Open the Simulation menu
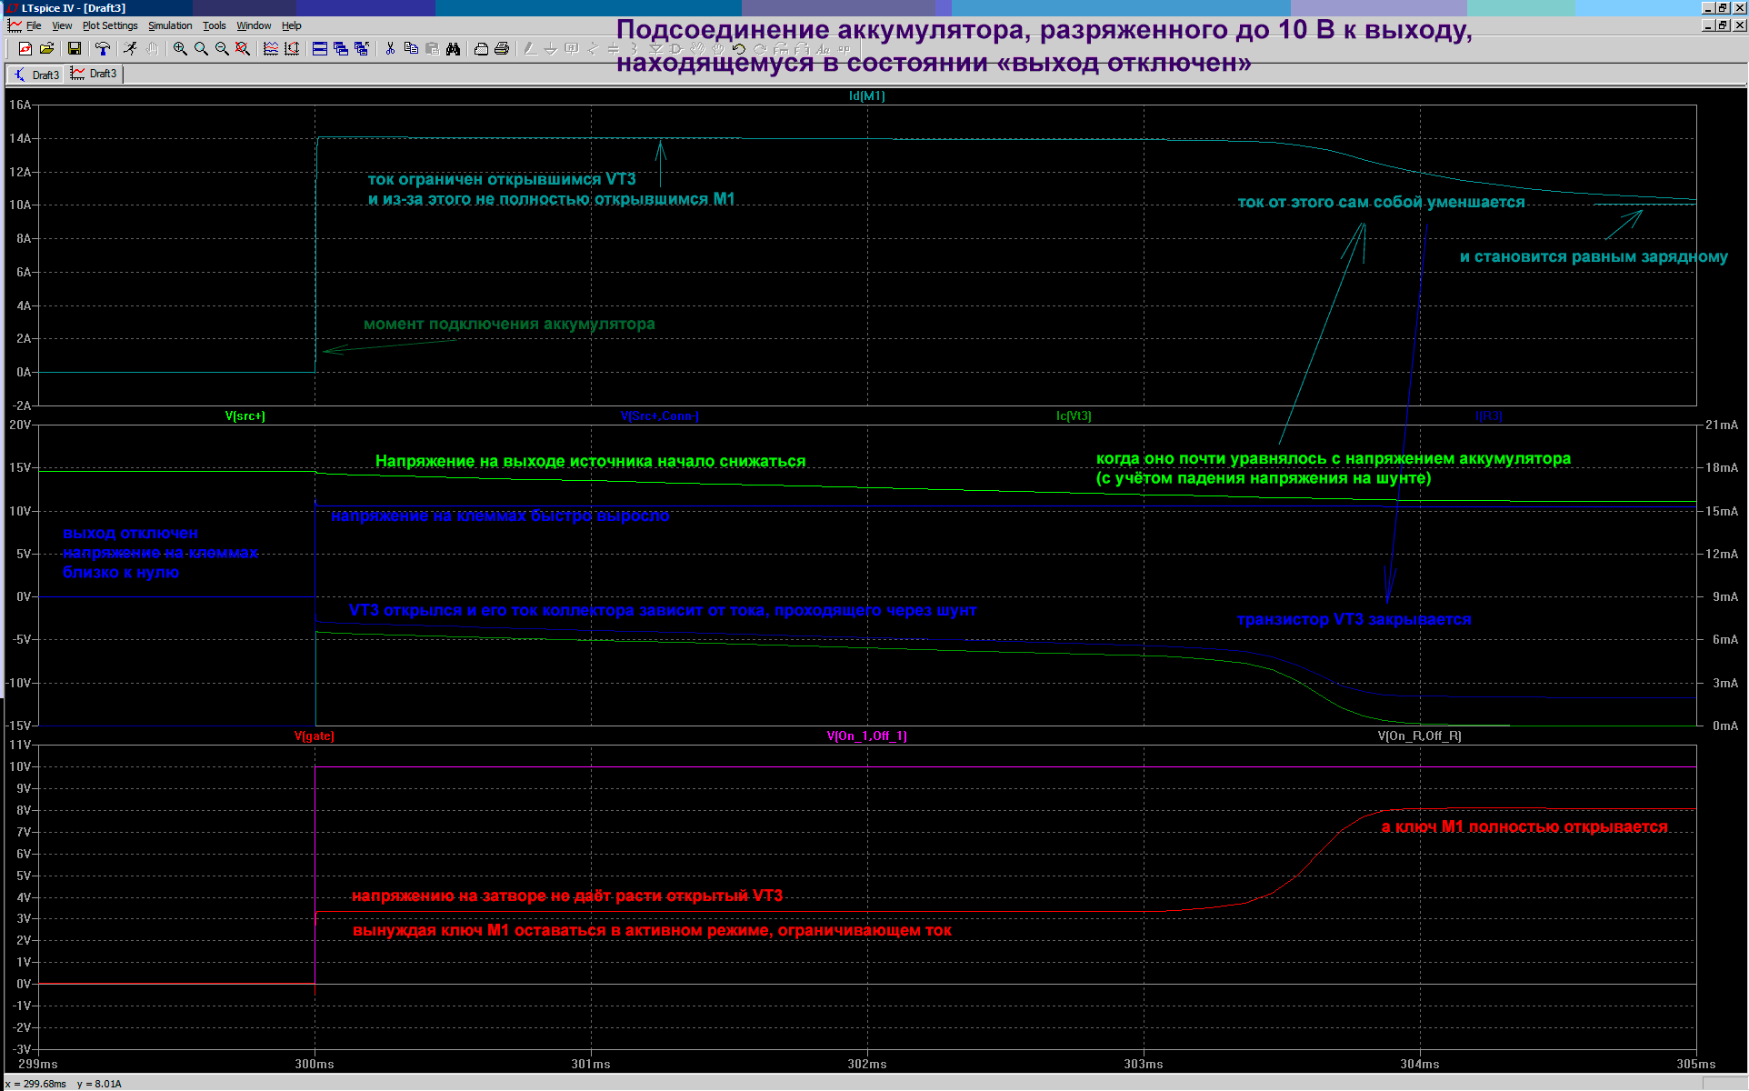Screen dimensions: 1749x1091 [x=170, y=25]
